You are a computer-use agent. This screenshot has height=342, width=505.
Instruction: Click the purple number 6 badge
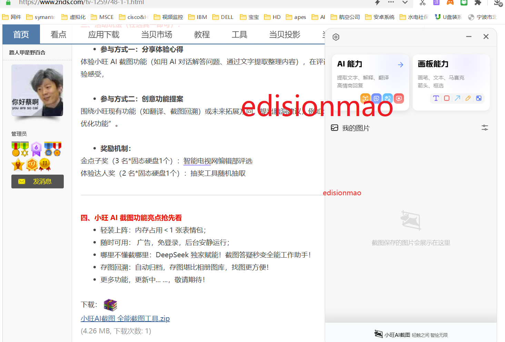[36, 149]
